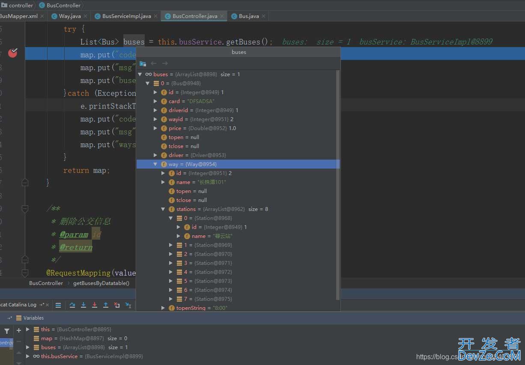Click Show Execution Point icon

pos(58,305)
